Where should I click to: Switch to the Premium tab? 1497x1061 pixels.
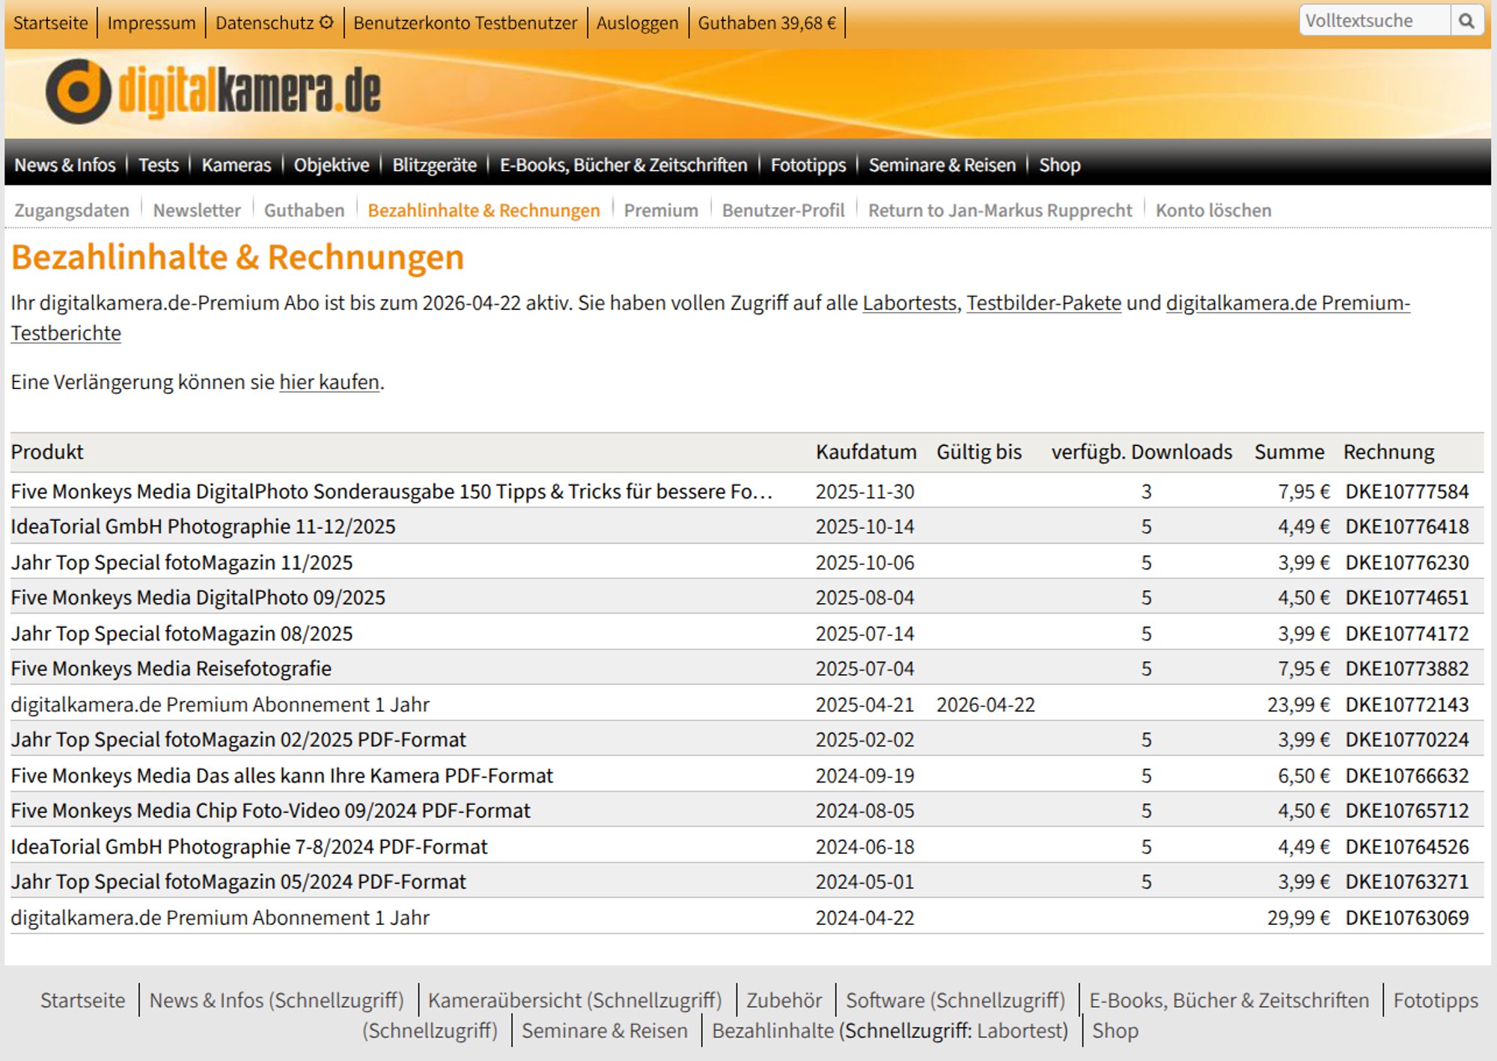661,210
